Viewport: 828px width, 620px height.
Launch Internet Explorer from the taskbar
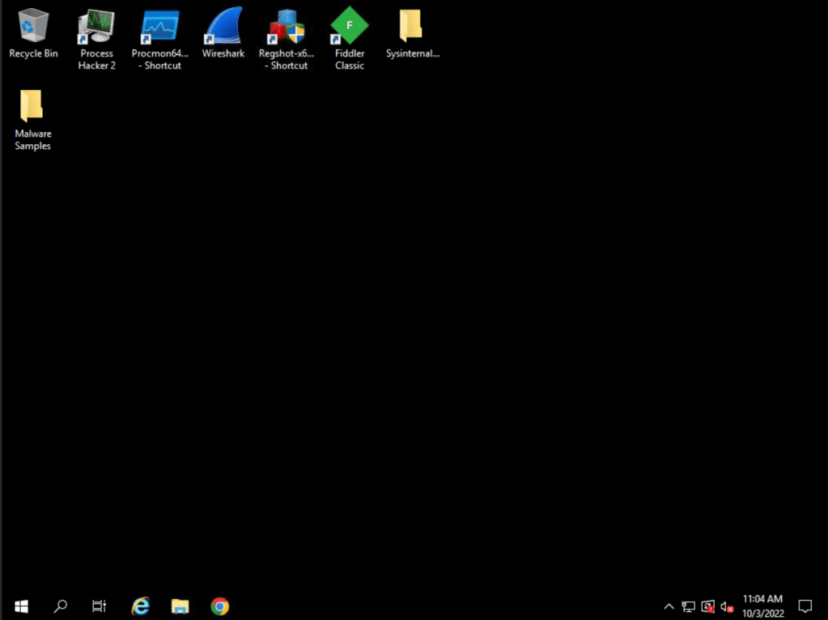(x=141, y=605)
